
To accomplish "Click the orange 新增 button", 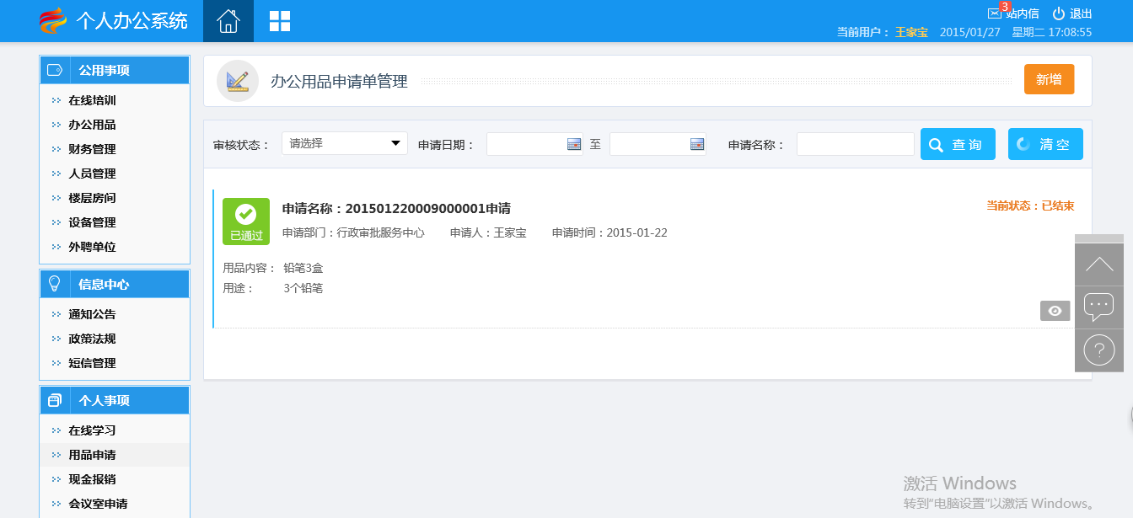I will pos(1049,79).
